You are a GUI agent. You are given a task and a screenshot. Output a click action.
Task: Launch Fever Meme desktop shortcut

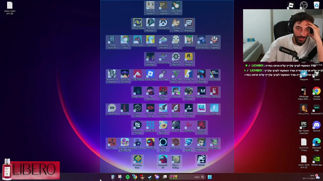click(x=201, y=92)
